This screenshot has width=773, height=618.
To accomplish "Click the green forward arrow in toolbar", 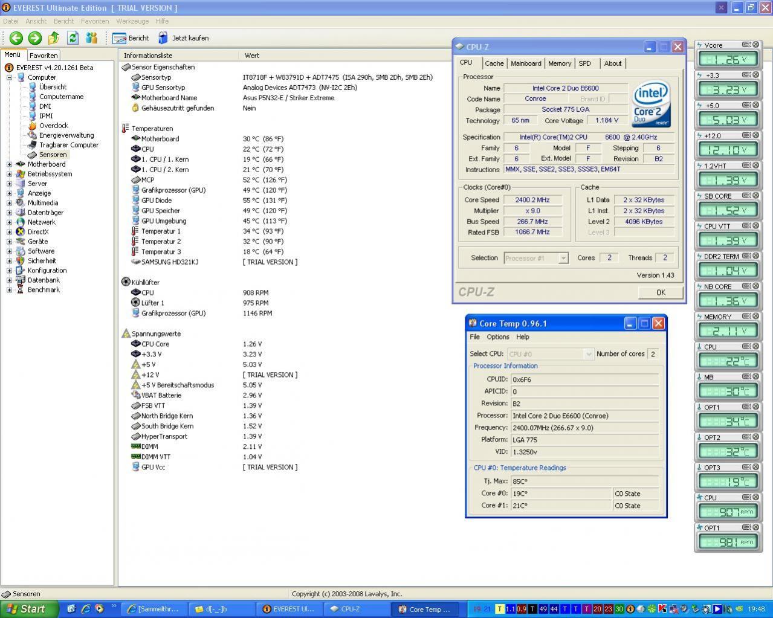I will [x=35, y=38].
